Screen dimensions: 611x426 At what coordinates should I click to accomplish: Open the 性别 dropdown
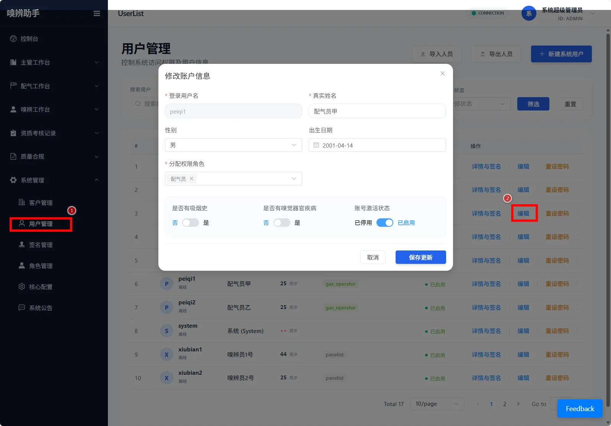click(x=233, y=145)
